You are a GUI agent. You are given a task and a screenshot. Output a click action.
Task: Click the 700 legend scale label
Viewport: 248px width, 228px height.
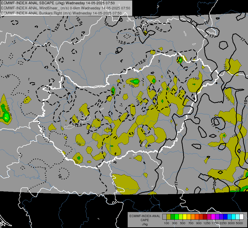tap(191, 223)
